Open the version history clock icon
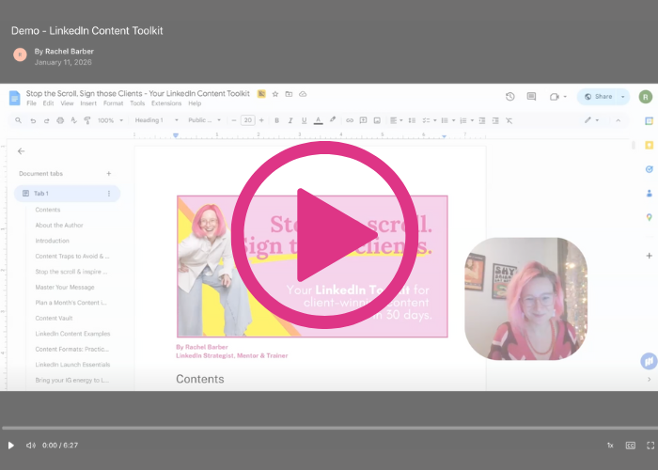 tap(509, 96)
